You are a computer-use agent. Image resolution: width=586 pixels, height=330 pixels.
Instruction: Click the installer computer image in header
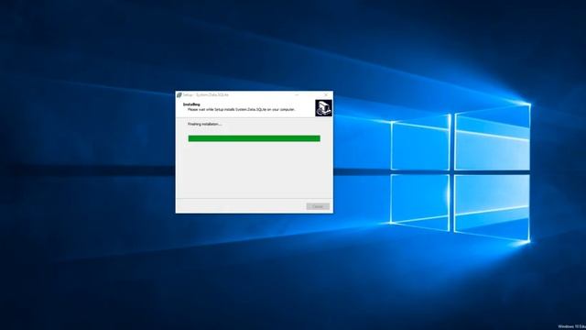(323, 108)
